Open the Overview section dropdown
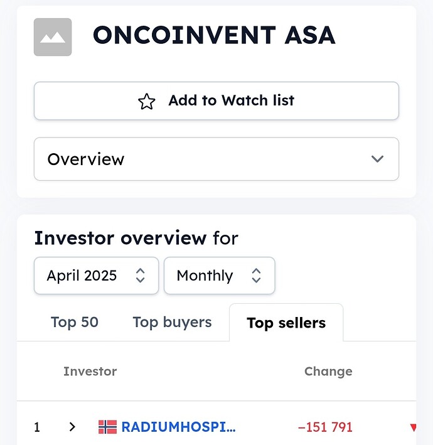Viewport: 433px width, 445px height. pos(216,159)
